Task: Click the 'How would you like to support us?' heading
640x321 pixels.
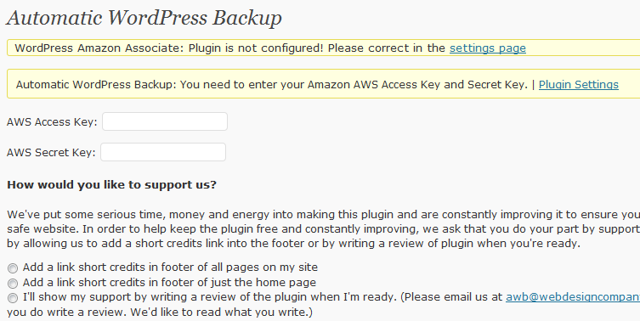Action: 112,185
